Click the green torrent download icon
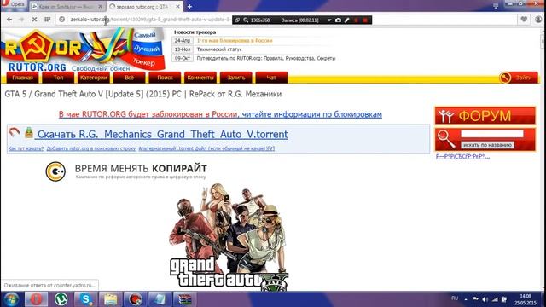The height and width of the screenshot is (307, 546). 29,132
